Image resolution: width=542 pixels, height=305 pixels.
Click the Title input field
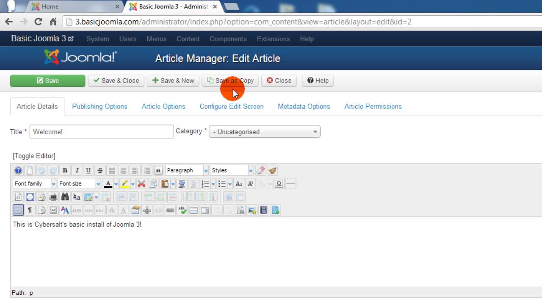pos(102,132)
